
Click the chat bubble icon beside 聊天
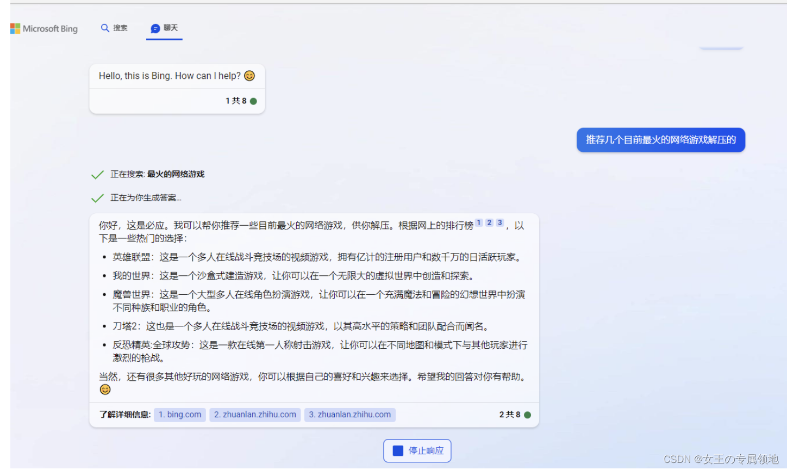(155, 28)
